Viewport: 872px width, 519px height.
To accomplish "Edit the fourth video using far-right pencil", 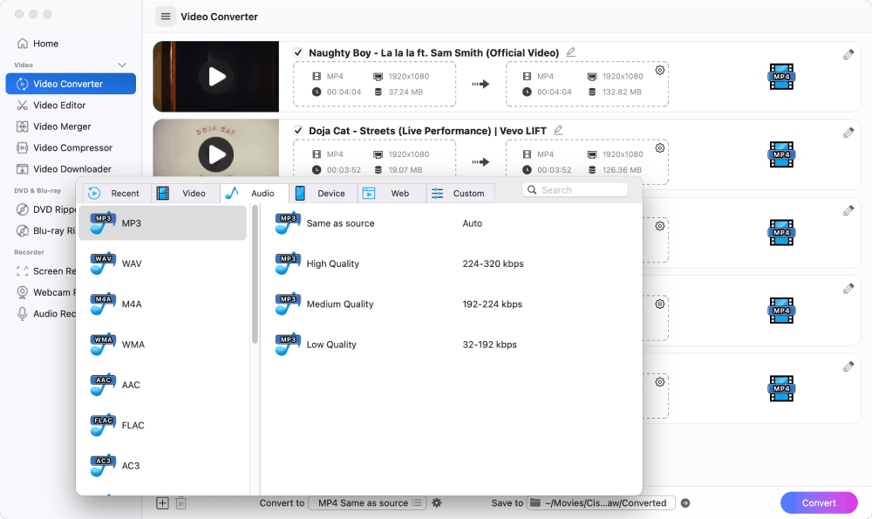I will (x=848, y=288).
